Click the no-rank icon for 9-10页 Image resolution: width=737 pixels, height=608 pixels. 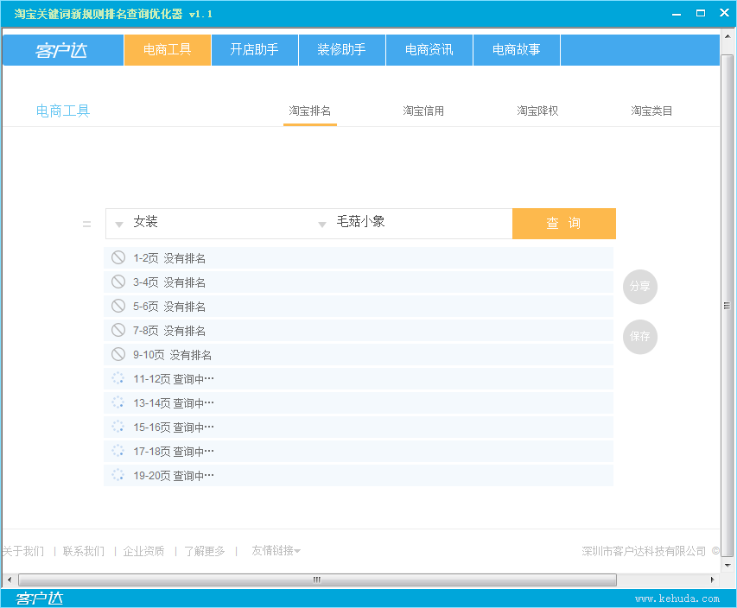(x=118, y=354)
